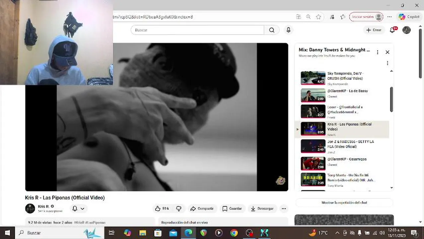The height and width of the screenshot is (239, 424).
Task: Click Mostrar la repetición del chat
Action: click(x=344, y=202)
